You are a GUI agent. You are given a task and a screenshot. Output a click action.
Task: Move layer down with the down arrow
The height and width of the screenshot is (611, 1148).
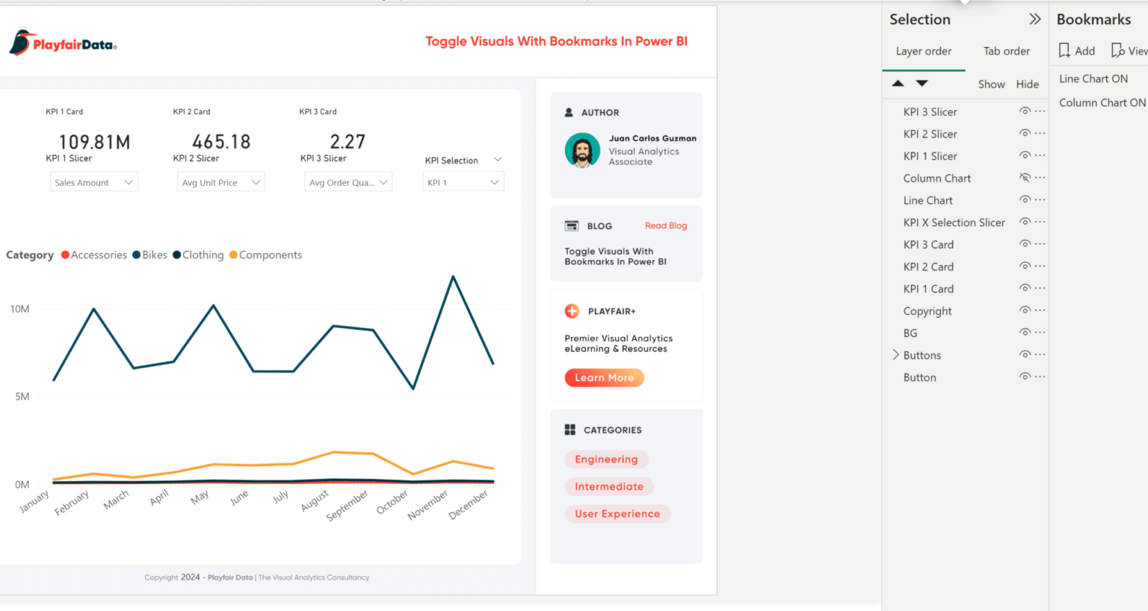(922, 84)
